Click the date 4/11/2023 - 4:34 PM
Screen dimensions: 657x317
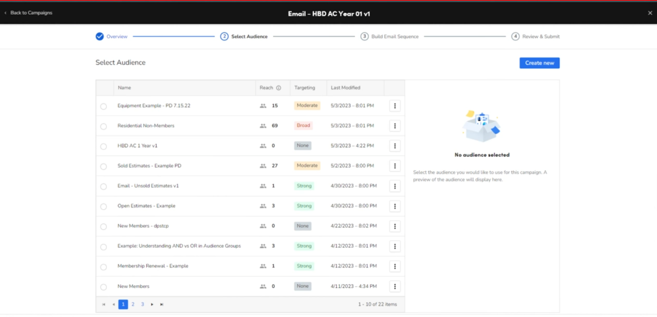pos(354,287)
